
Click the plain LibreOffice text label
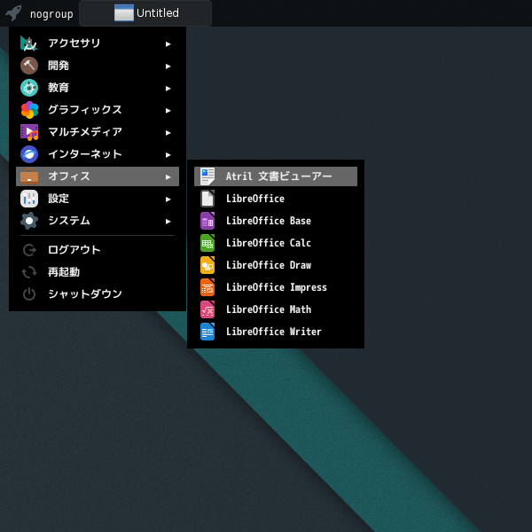[255, 199]
